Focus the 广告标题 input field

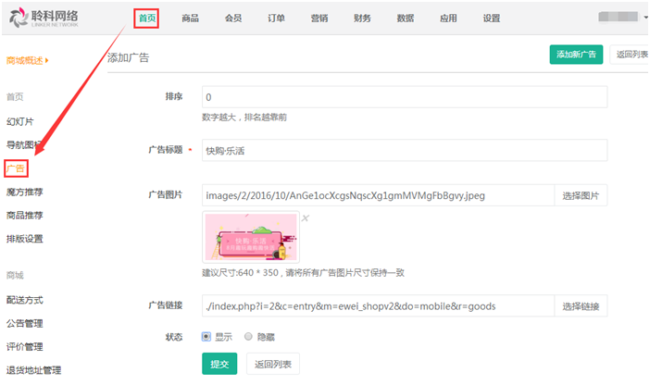(403, 150)
